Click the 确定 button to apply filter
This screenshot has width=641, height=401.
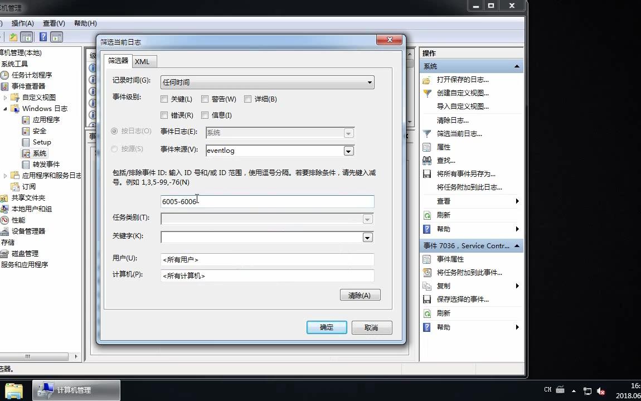tap(326, 327)
